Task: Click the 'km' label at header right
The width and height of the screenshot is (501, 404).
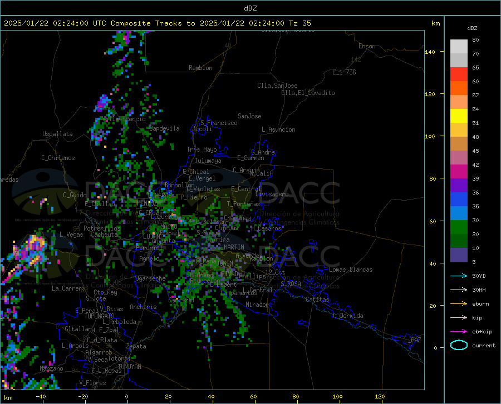Action: [435, 23]
